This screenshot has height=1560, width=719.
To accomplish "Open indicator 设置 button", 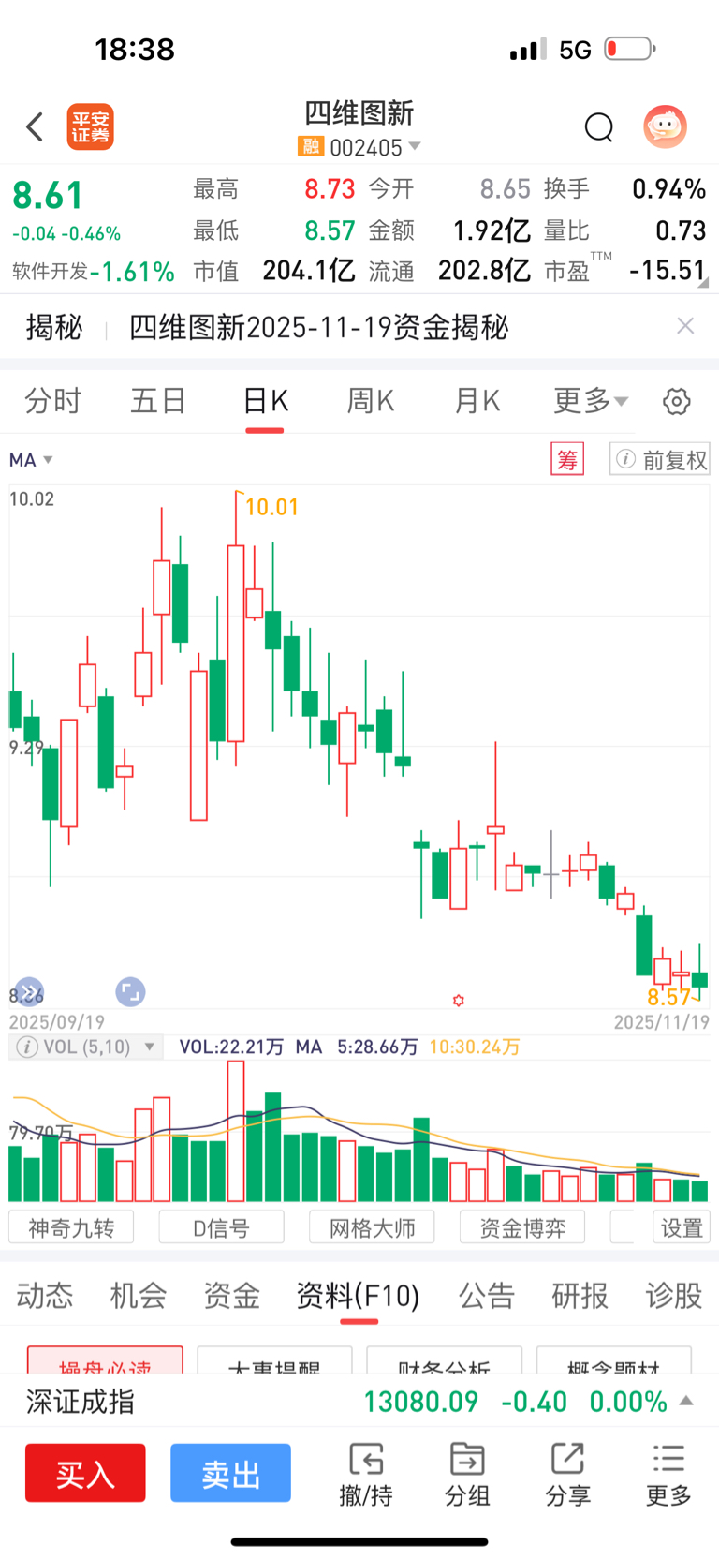I will [x=681, y=1227].
